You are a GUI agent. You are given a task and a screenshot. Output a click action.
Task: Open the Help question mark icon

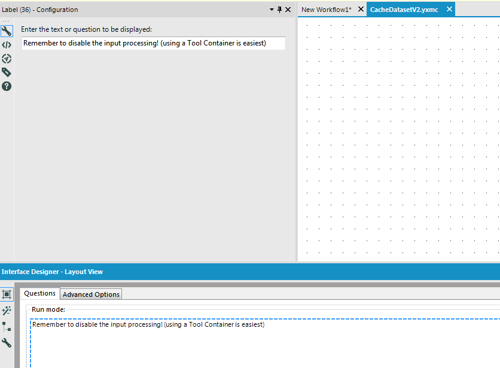click(x=7, y=86)
